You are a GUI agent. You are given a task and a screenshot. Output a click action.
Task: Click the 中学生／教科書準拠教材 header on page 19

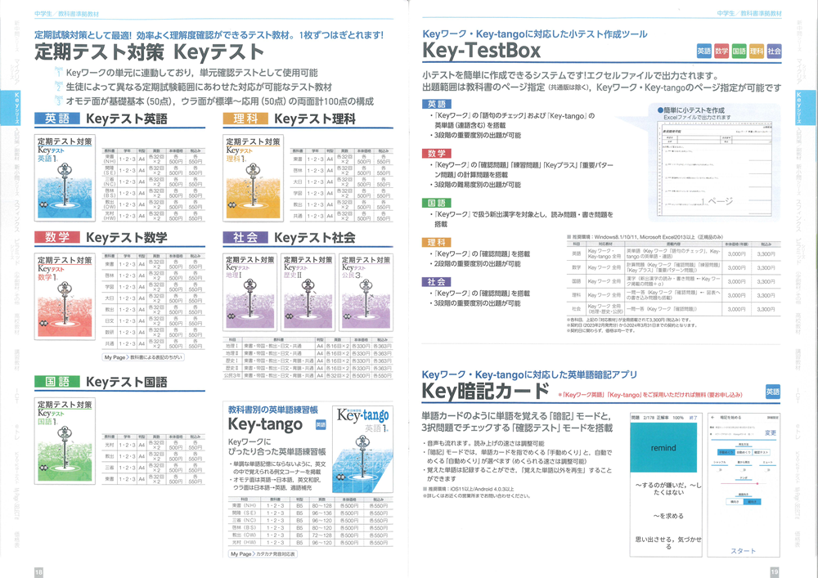point(749,14)
